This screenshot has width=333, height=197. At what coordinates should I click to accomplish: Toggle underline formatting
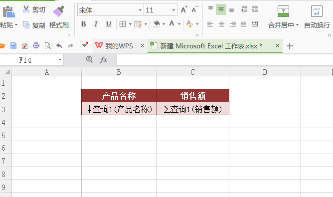pyautogui.click(x=109, y=24)
